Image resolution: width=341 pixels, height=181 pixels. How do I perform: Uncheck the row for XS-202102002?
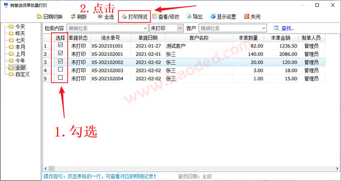60,61
